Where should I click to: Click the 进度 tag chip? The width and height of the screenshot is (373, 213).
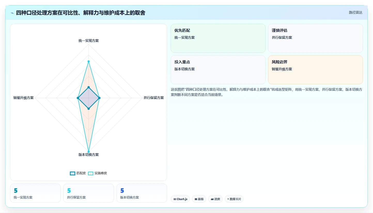click(x=215, y=199)
